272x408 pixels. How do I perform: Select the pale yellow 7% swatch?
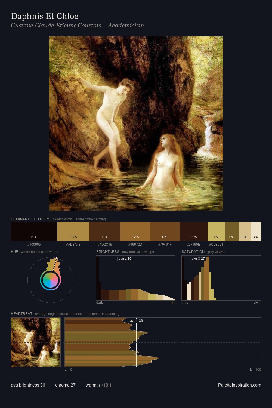pyautogui.click(x=216, y=231)
